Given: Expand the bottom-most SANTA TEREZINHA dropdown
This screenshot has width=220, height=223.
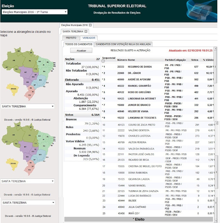Looking at the screenshot, I should pos(28,202).
